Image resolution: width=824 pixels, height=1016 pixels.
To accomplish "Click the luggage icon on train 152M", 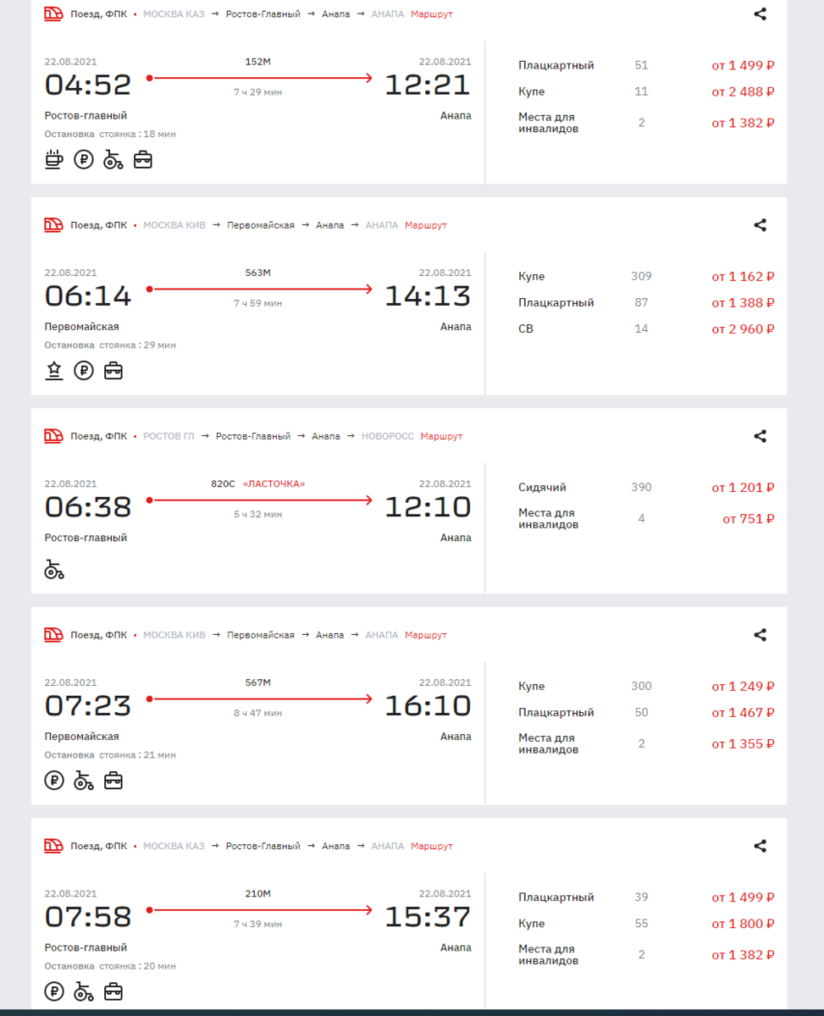I will tap(143, 159).
